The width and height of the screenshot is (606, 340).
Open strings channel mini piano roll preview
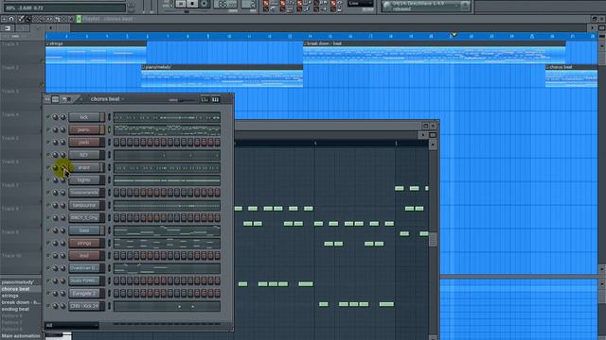pyautogui.click(x=167, y=244)
